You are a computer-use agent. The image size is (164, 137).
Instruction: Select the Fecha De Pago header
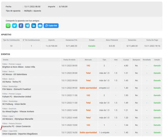pyautogui.click(x=152, y=40)
